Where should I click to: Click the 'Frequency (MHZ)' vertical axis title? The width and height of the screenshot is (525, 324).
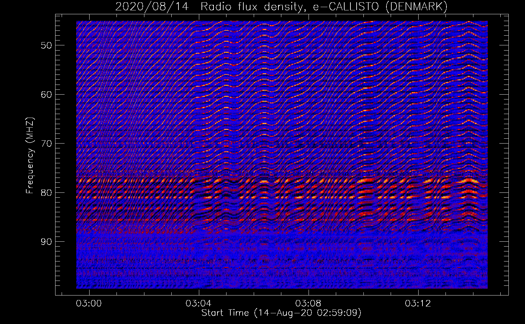click(30, 156)
